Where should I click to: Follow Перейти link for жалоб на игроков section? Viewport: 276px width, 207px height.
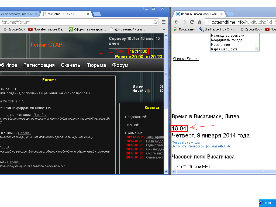(x=6, y=148)
